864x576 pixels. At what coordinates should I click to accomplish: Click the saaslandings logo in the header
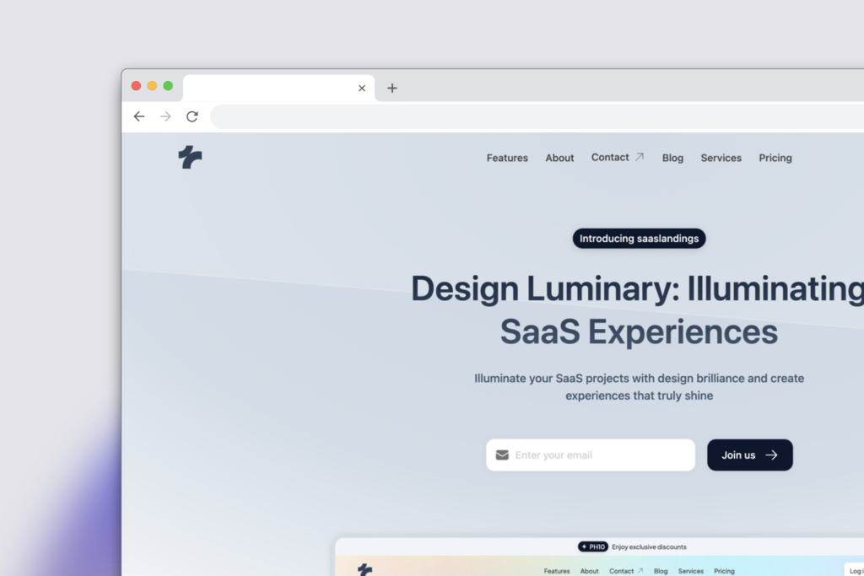point(190,157)
